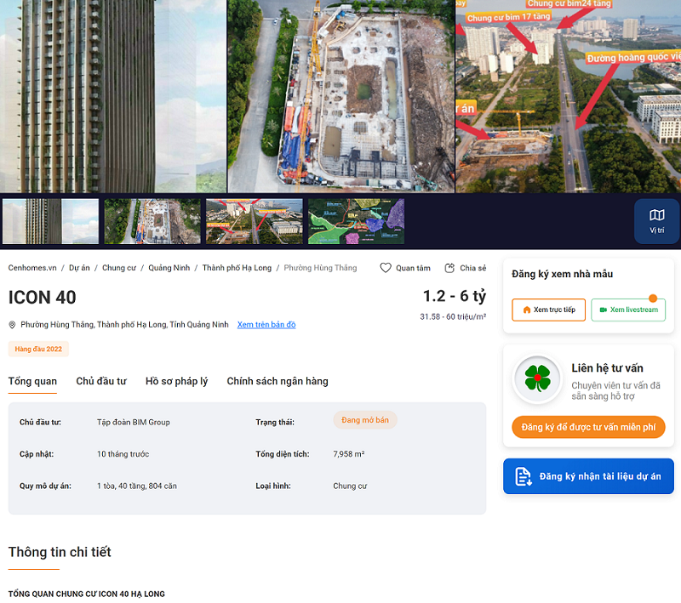The height and width of the screenshot is (603, 681).
Task: Click Phường Hùng Thắng breadcrumb text
Action: pos(321,268)
